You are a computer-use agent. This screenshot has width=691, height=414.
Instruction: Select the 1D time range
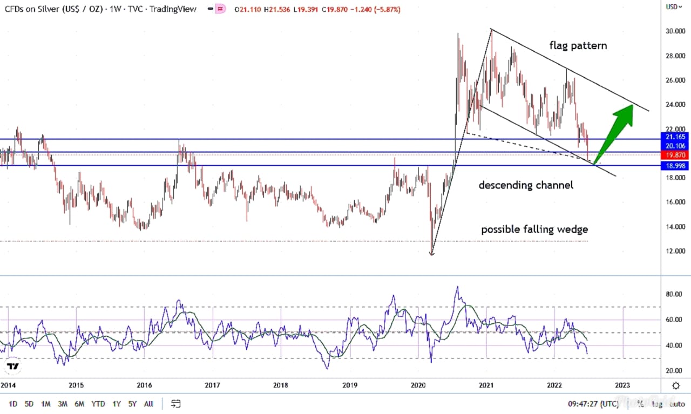pyautogui.click(x=13, y=403)
